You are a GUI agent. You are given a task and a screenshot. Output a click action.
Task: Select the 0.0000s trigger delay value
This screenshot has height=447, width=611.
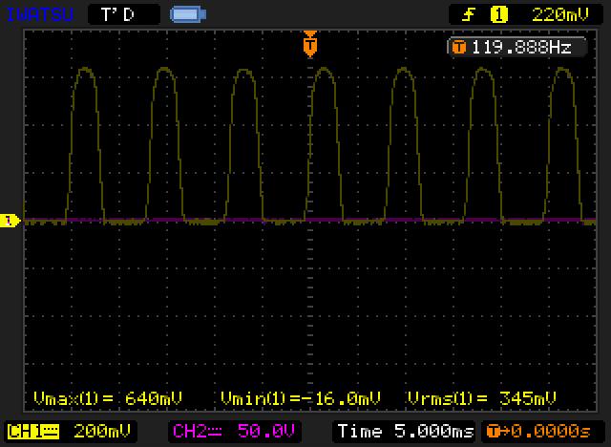pyautogui.click(x=551, y=432)
